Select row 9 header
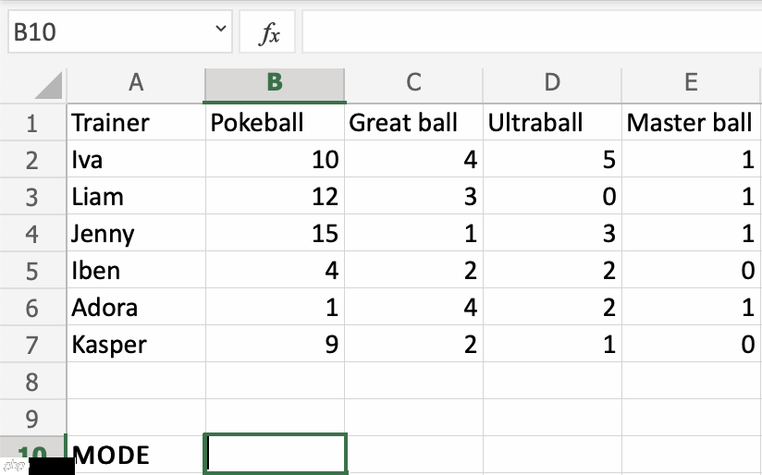This screenshot has height=475, width=762. click(x=32, y=418)
